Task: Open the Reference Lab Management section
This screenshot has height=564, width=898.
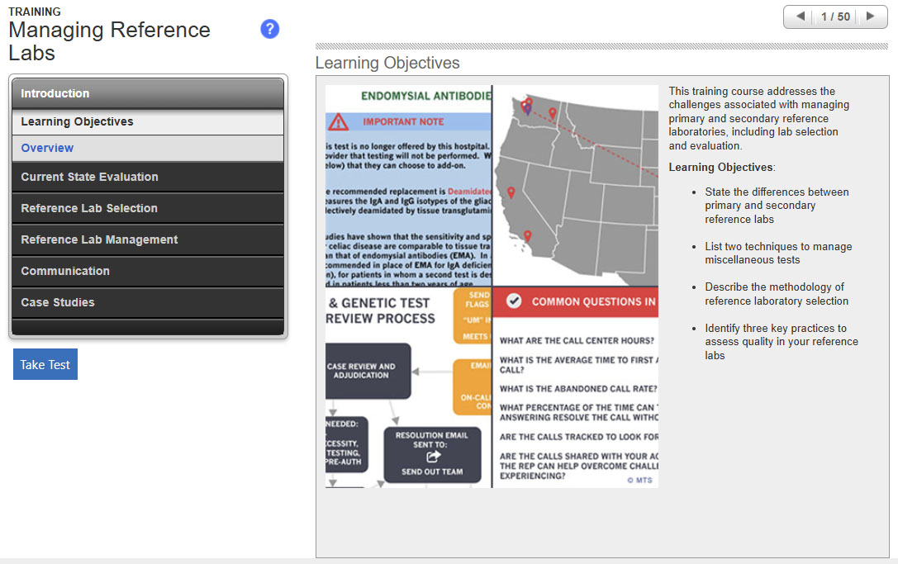Action: [148, 239]
